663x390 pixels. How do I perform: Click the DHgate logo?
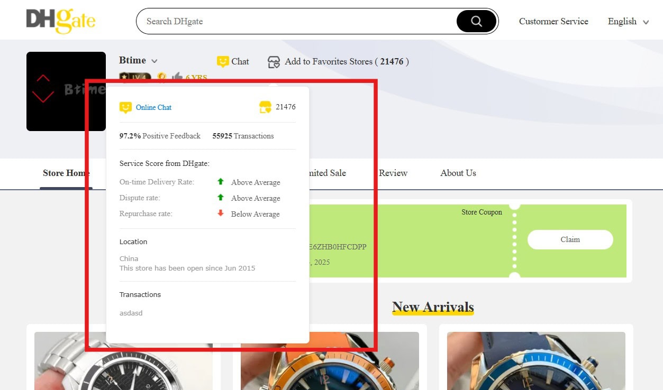tap(61, 21)
